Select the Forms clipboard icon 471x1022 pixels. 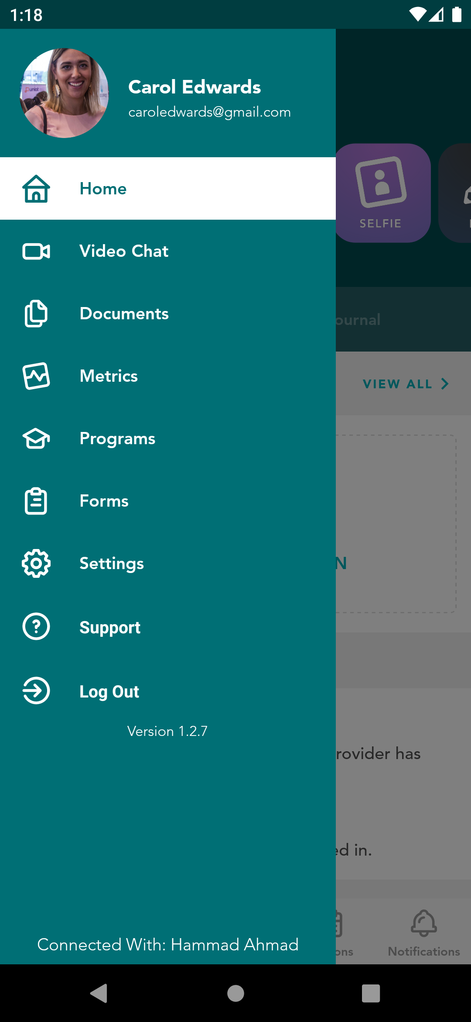click(36, 501)
